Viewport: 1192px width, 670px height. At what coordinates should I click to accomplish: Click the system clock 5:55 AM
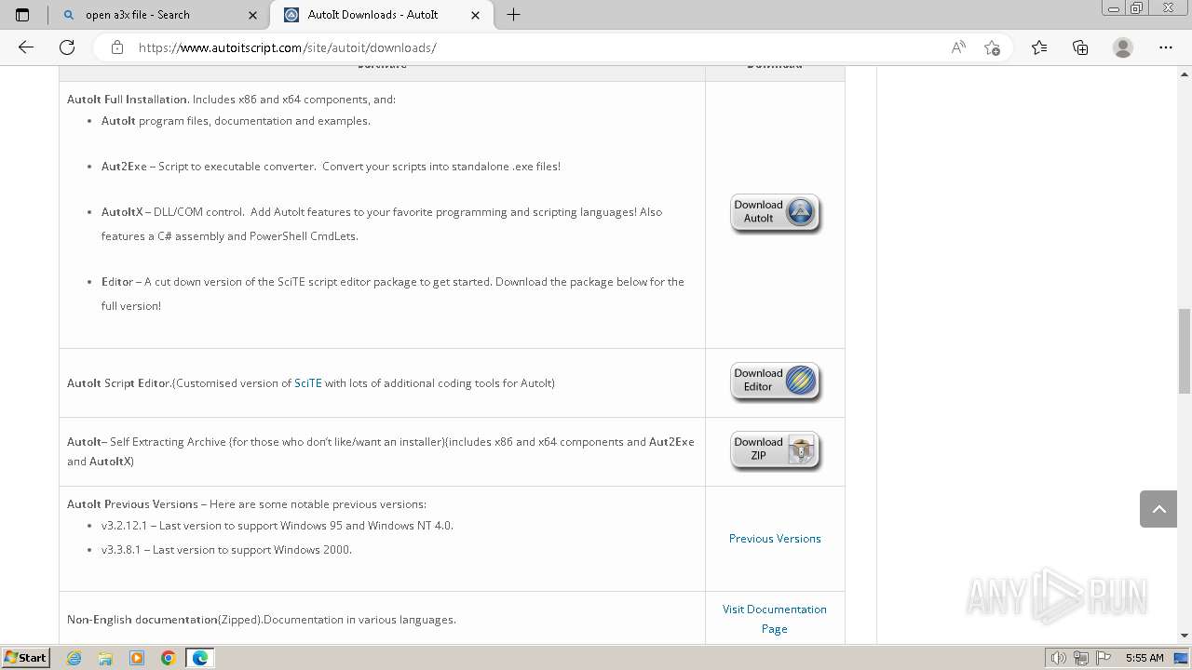click(x=1145, y=658)
